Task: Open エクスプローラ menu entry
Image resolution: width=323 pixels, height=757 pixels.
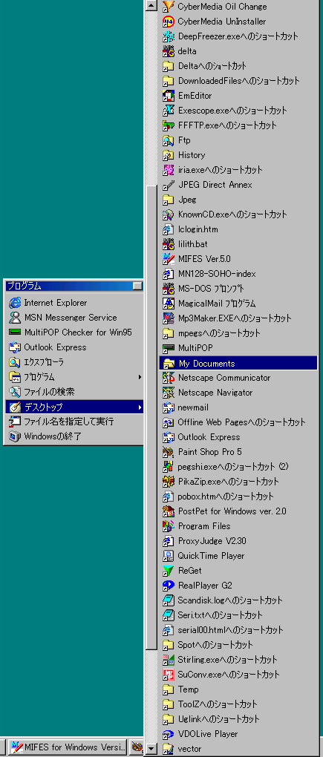Action: (74, 363)
